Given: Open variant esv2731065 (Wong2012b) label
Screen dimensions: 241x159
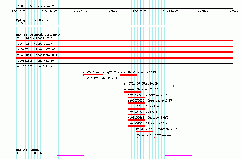Looking at the screenshot, I should coord(102,78).
